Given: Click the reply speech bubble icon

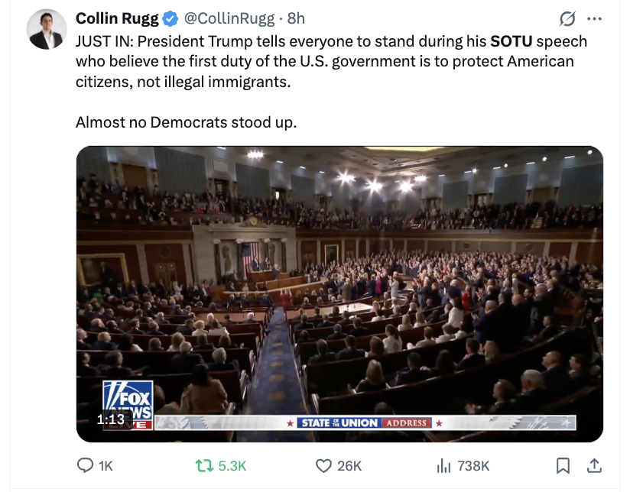Looking at the screenshot, I should pyautogui.click(x=85, y=465).
